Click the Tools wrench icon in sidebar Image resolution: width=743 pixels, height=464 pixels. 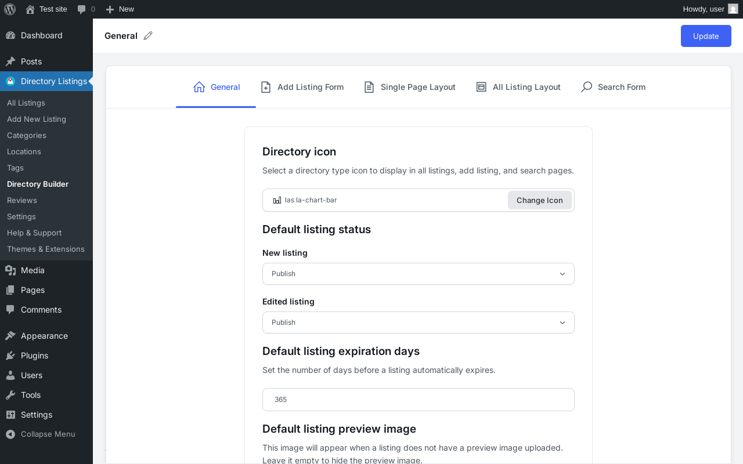tap(10, 395)
